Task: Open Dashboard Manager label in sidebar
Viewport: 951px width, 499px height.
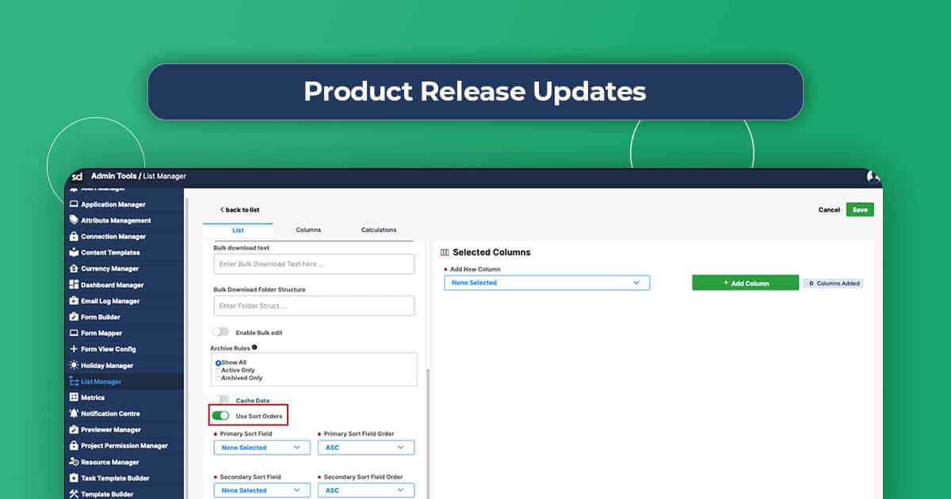Action: [x=113, y=285]
